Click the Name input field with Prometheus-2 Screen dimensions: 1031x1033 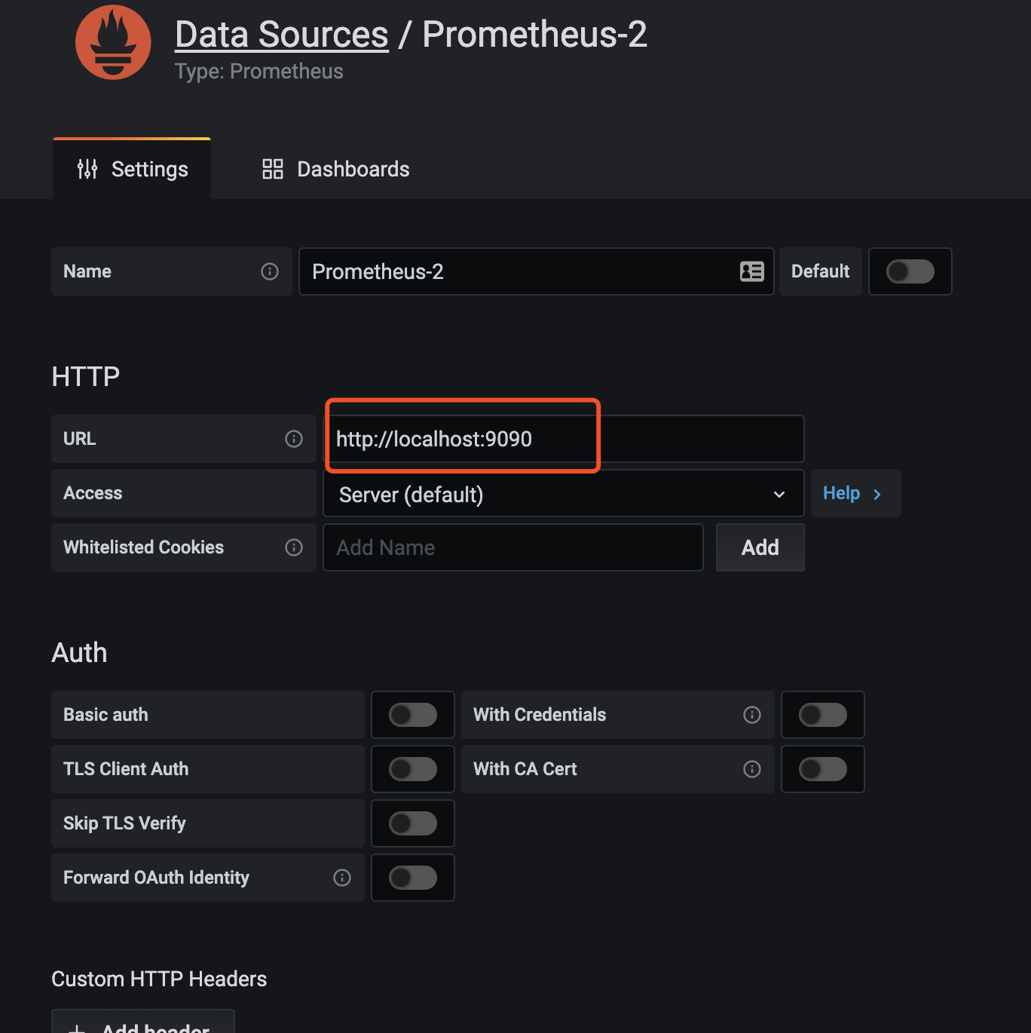click(x=536, y=271)
